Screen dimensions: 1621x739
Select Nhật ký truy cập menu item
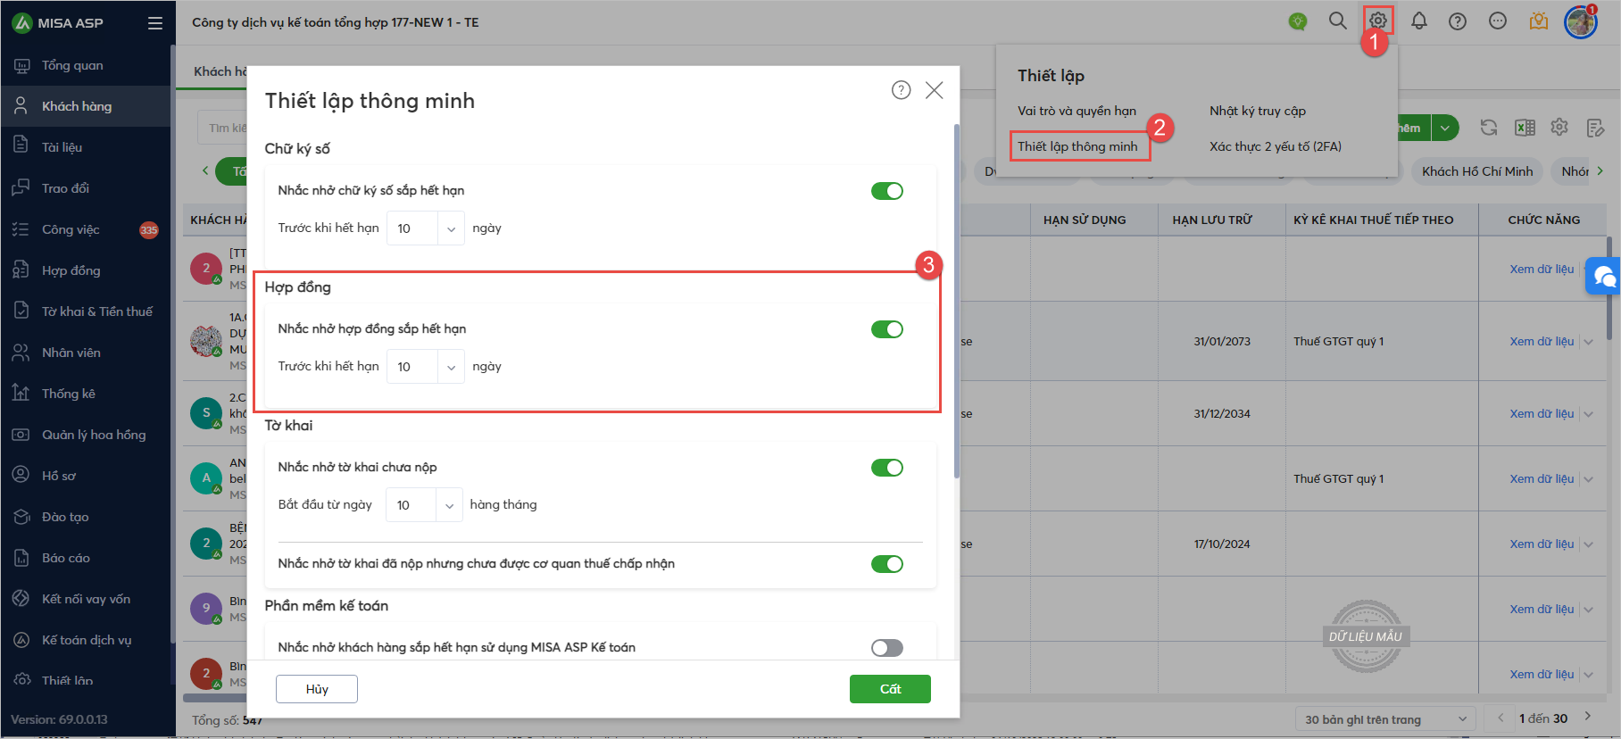1258,111
